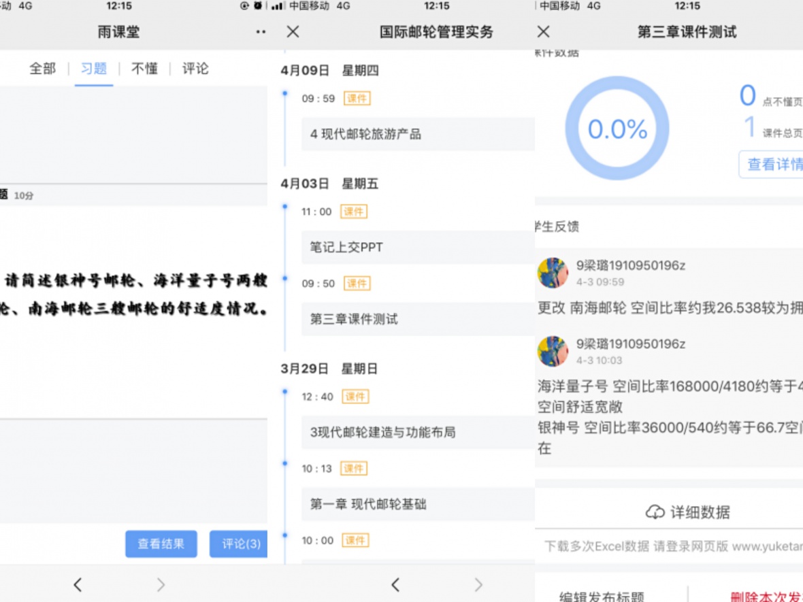
Task: Tap 编辑发布标题 at the bottom
Action: click(602, 597)
